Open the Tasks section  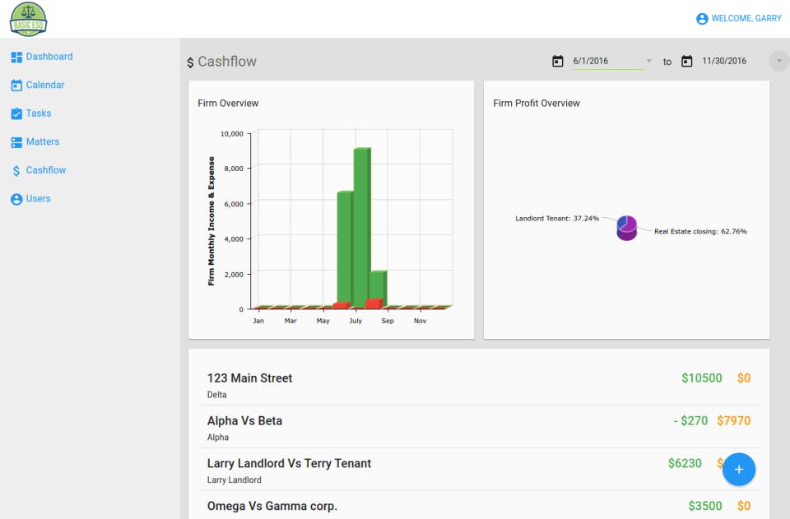pyautogui.click(x=39, y=114)
